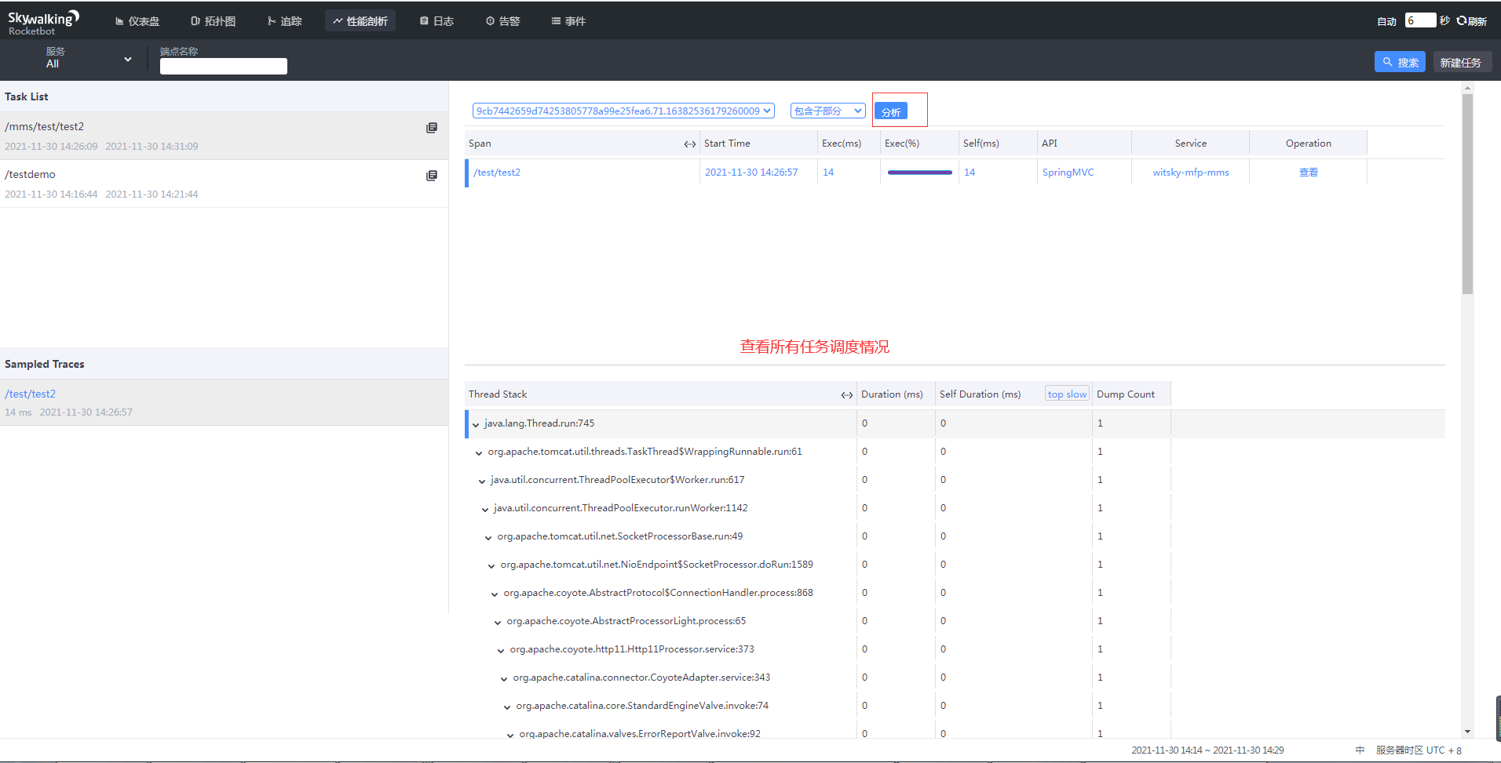Screen dimensions: 1501x763
Task: Select the /testdemo task entry
Action: (x=30, y=174)
